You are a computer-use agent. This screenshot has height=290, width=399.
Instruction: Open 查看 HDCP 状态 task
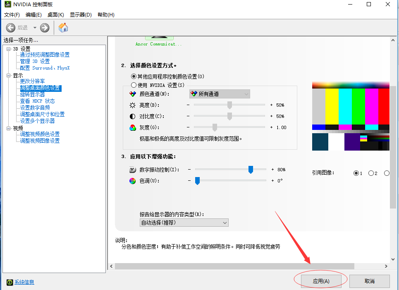(x=37, y=101)
